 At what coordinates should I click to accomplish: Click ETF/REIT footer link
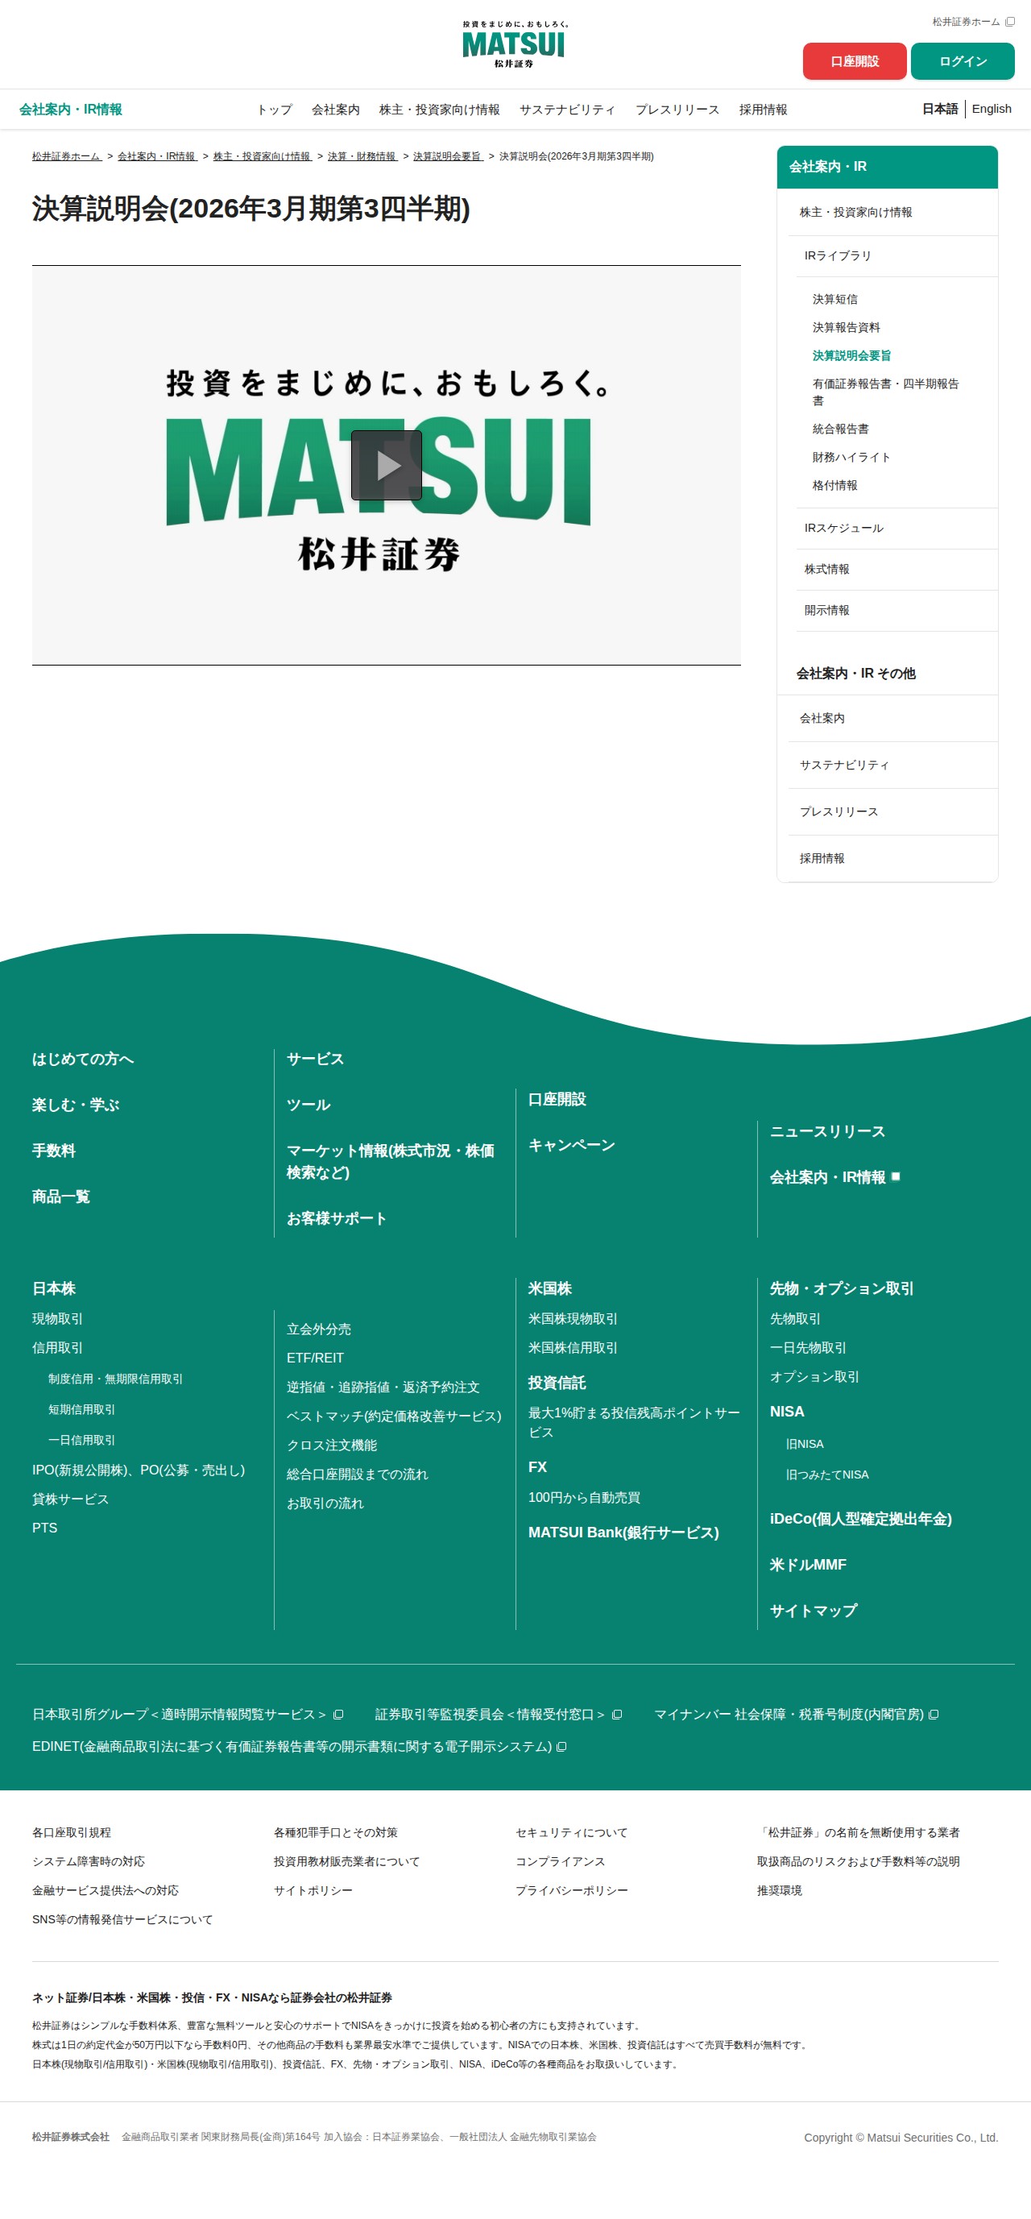click(x=315, y=1358)
